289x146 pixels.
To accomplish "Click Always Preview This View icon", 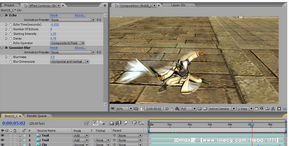I will click(x=112, y=108).
